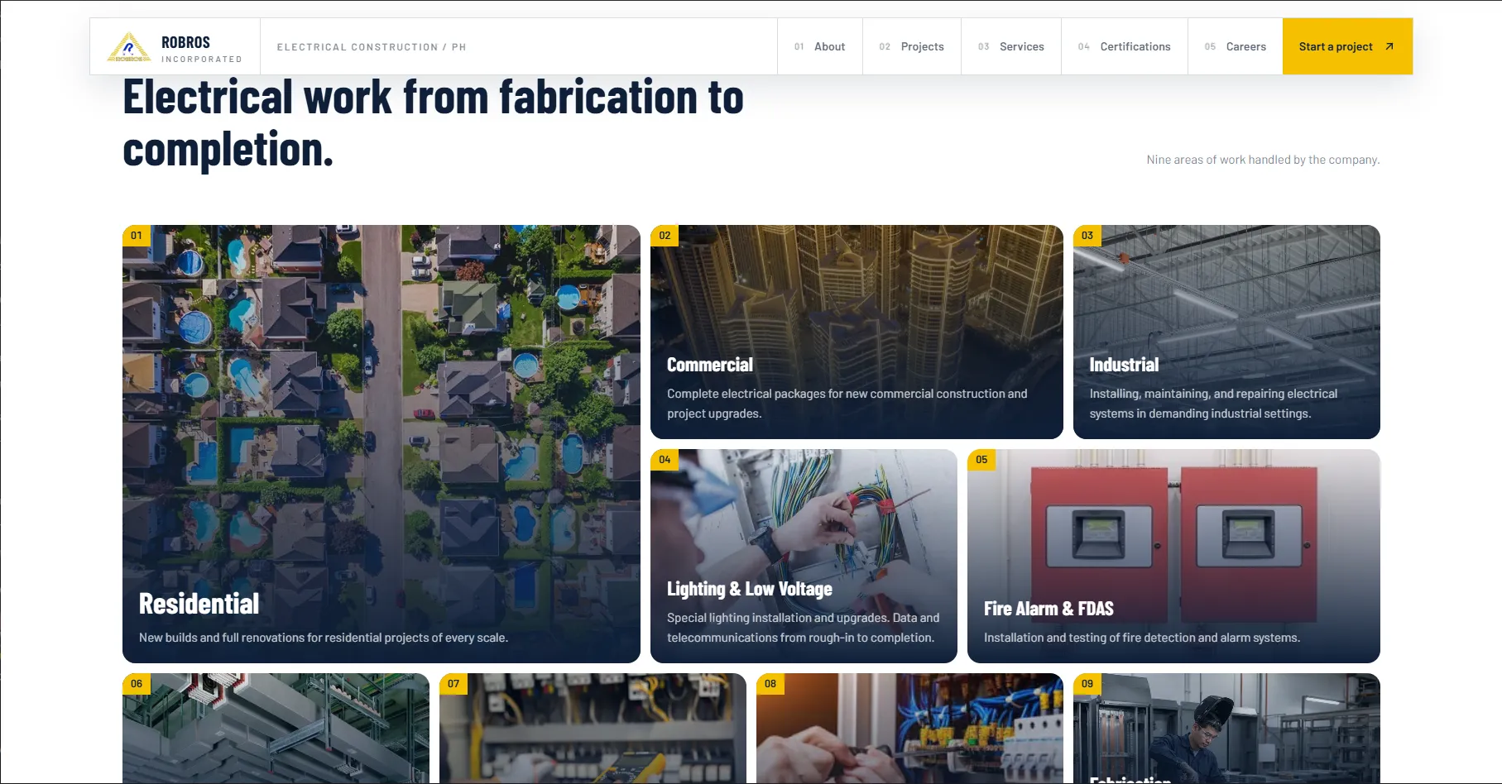Open card 07 with electrical panel image

coord(593,729)
